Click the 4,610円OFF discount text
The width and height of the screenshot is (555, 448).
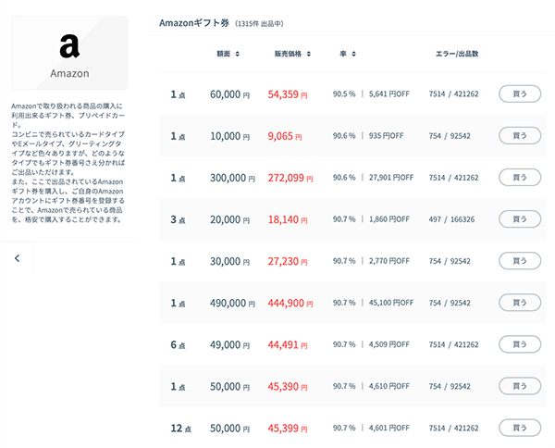[x=389, y=387]
